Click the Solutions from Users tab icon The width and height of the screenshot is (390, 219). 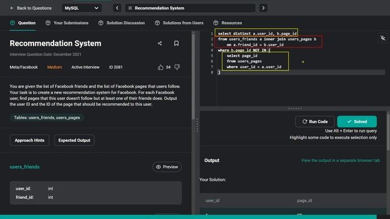click(157, 23)
